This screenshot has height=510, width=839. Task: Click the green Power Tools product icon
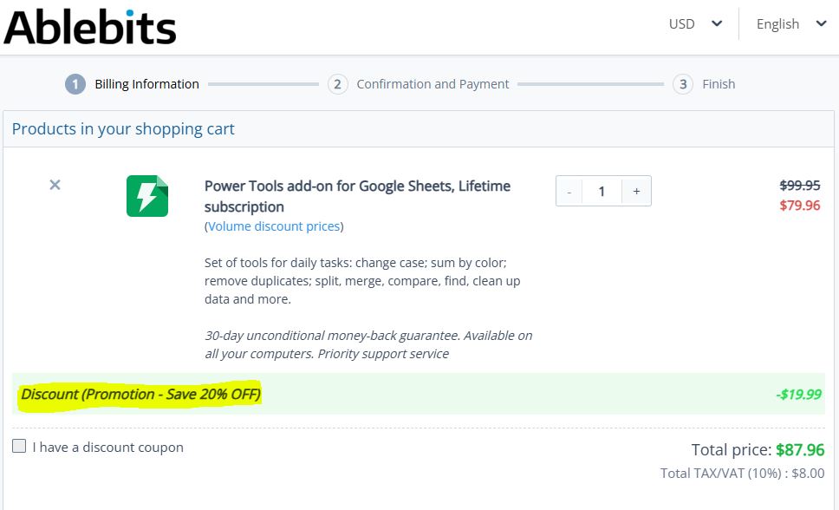point(147,196)
